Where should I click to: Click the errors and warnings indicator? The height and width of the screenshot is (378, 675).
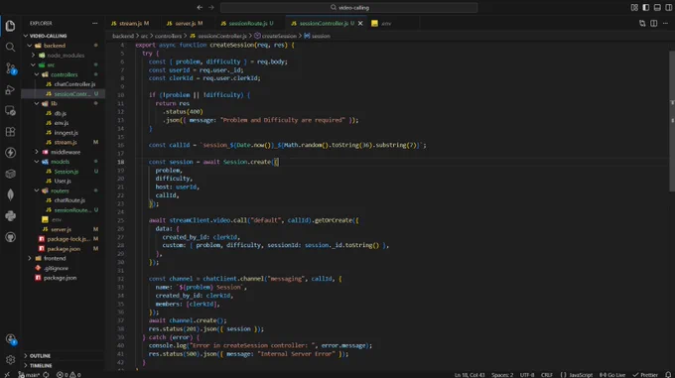[x=68, y=375]
